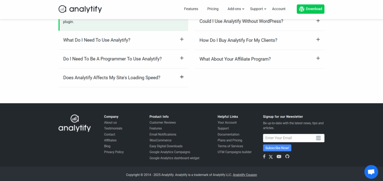Open the Google Analytics Campaigns link
This screenshot has width=383, height=181.
(x=170, y=152)
